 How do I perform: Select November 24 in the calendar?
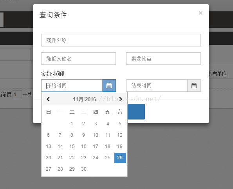96,158
